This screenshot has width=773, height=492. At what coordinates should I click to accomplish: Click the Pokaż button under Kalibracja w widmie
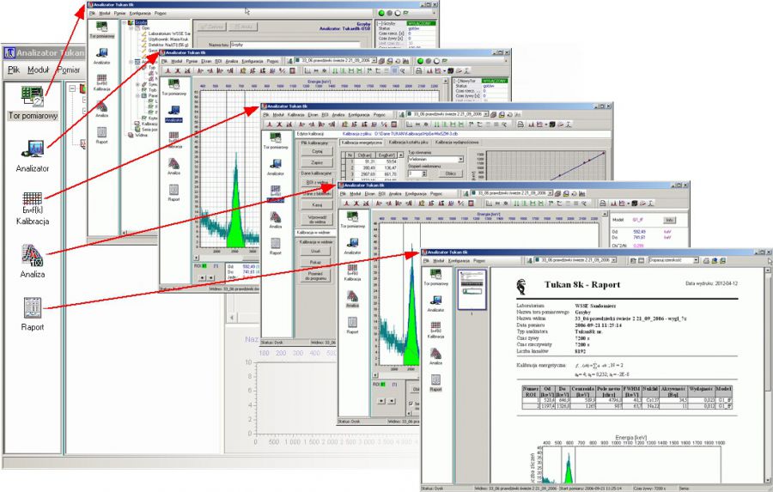(x=315, y=262)
